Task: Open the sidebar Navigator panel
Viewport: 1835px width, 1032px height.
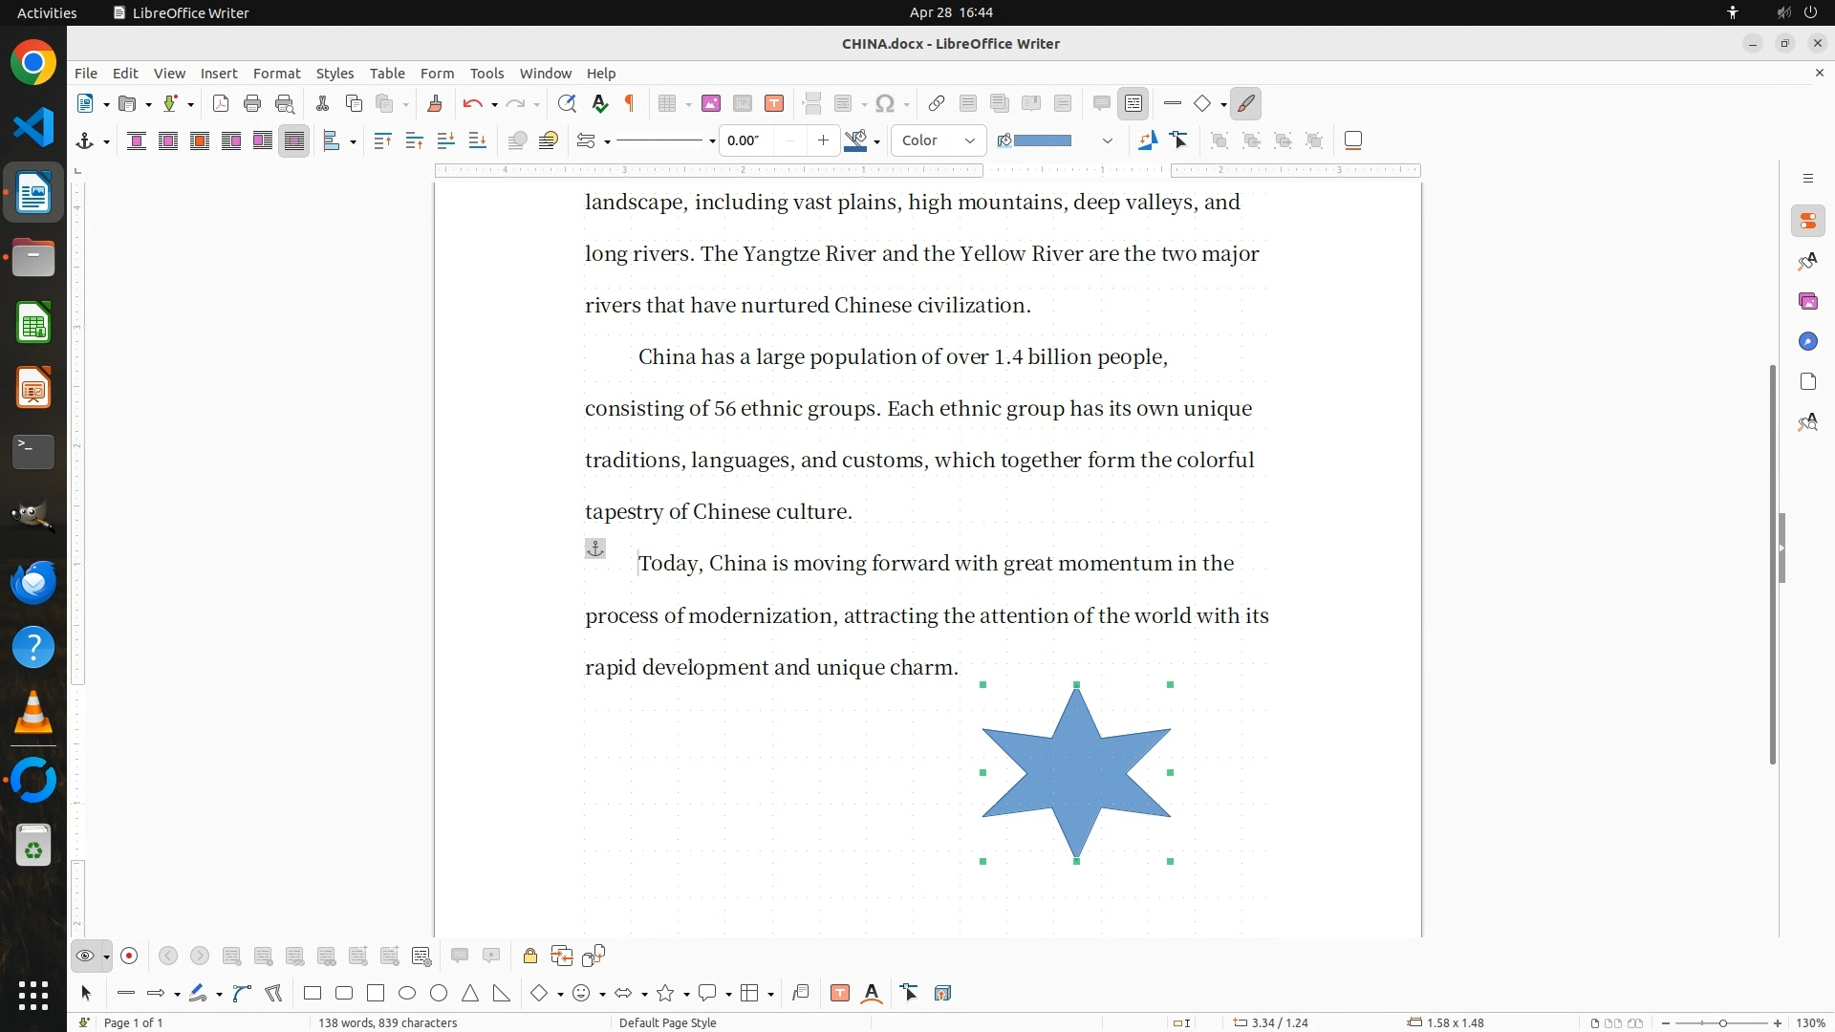Action: (1807, 342)
